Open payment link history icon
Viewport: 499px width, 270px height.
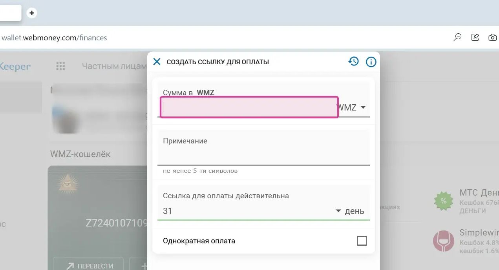tap(353, 62)
